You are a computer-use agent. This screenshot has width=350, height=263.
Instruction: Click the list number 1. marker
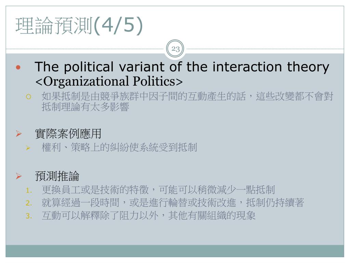[29, 190]
